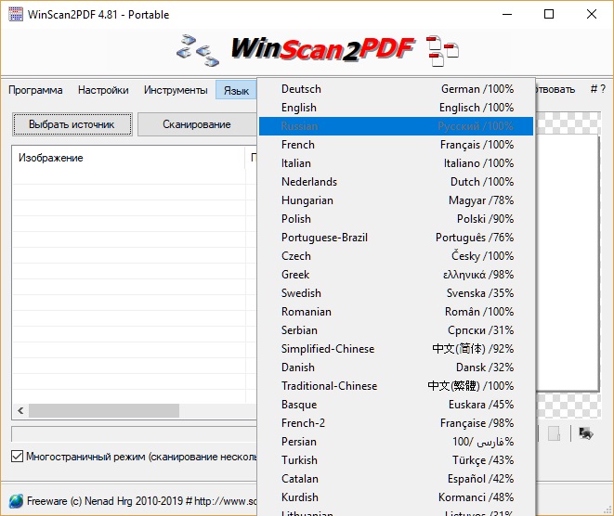Close the Язык menu
The image size is (614, 516).
click(x=236, y=90)
